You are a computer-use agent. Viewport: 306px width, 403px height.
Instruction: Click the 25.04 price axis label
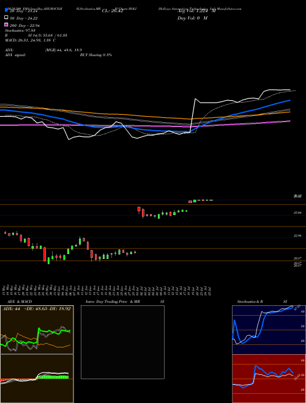(298, 213)
